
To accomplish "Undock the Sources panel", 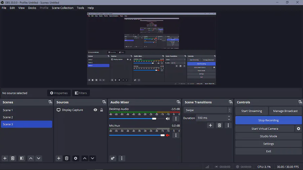I will (104, 102).
